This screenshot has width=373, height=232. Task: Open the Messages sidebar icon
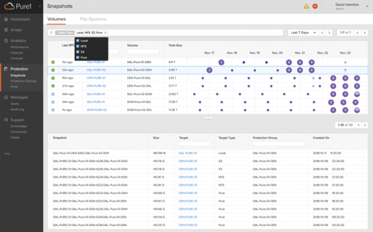[6, 97]
